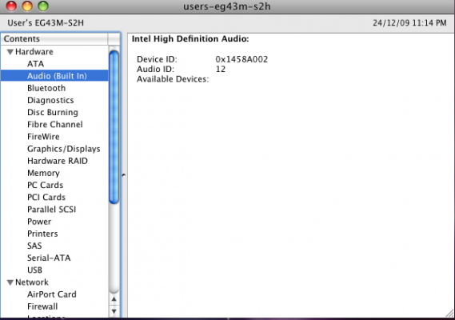Click the window resize grip corner
Image resolution: width=455 pixels, height=320 pixels.
(449, 314)
